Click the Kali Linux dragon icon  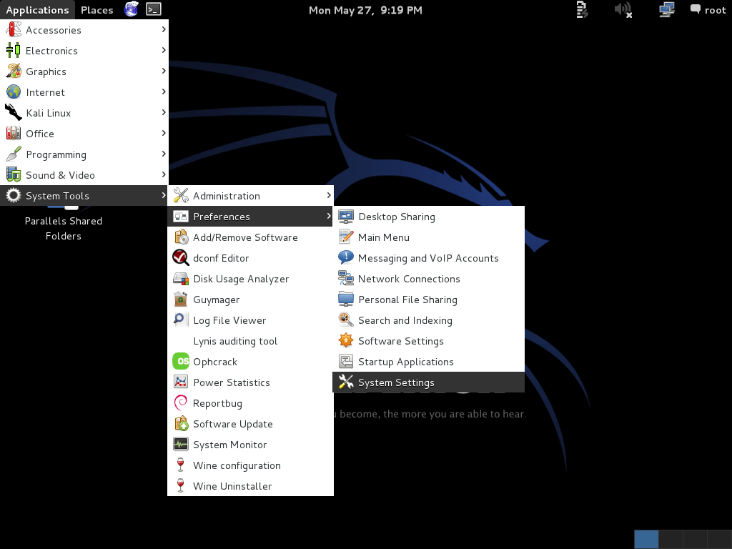coord(14,112)
